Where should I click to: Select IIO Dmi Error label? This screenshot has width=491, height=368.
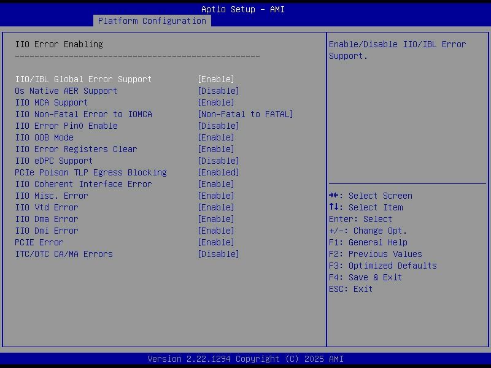pyautogui.click(x=47, y=231)
